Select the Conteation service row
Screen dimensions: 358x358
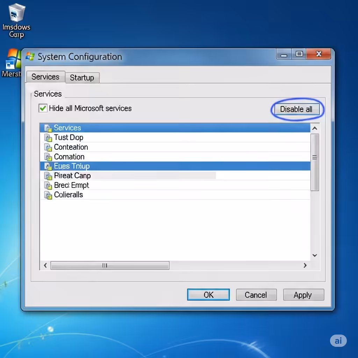[175, 147]
